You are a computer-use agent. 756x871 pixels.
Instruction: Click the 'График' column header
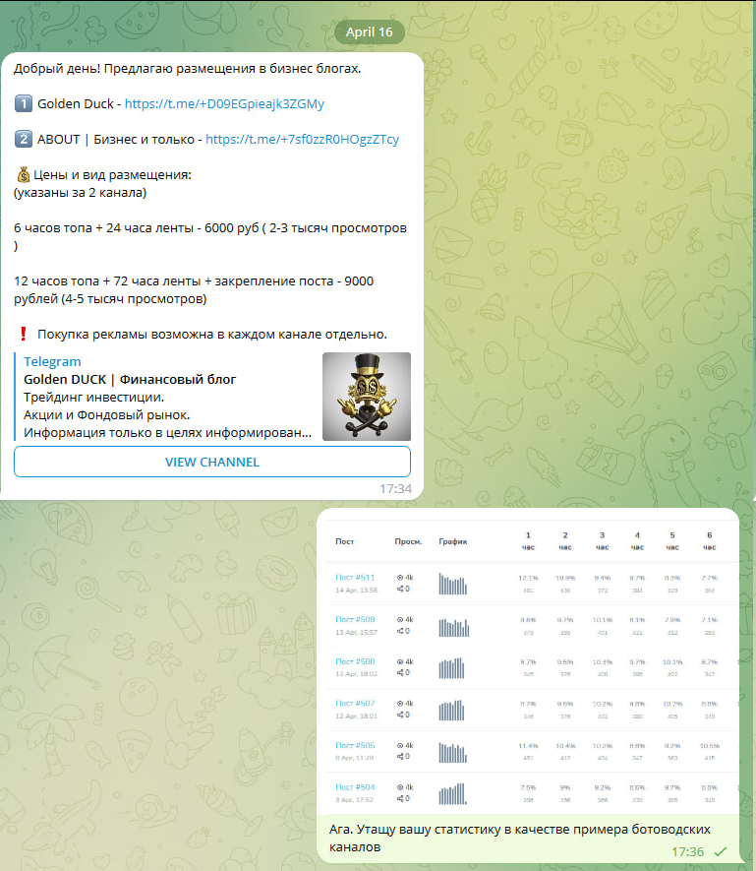point(453,541)
